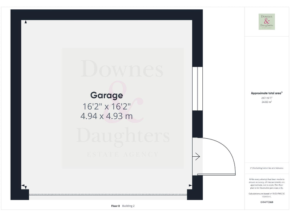Click the excluding balconies and terraces footnote
This screenshot has width=290, height=217.
[x=267, y=168]
